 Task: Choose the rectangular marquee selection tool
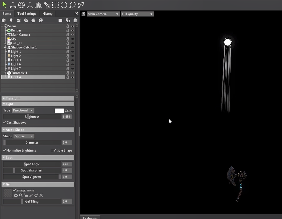click(x=55, y=5)
